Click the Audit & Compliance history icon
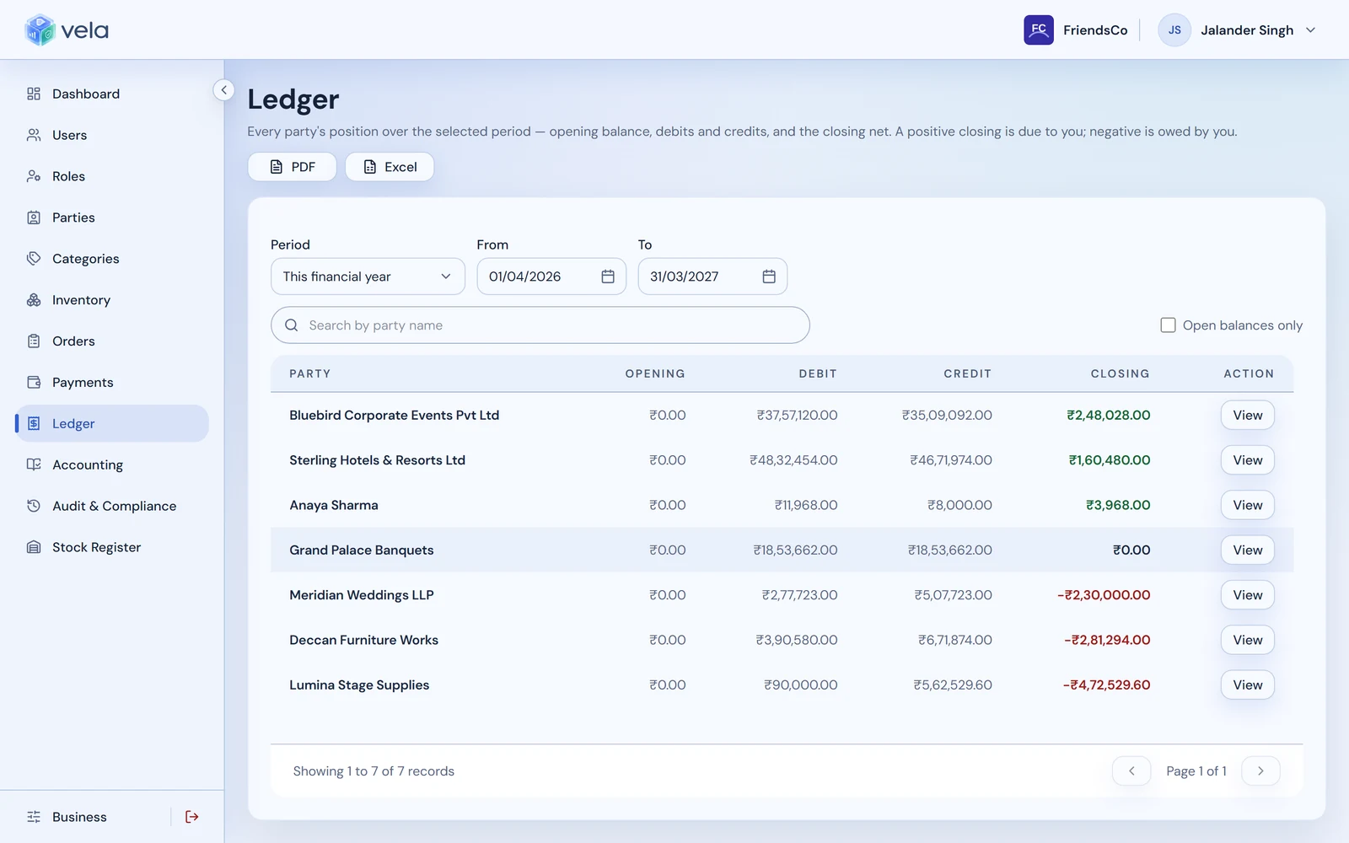 tap(34, 506)
